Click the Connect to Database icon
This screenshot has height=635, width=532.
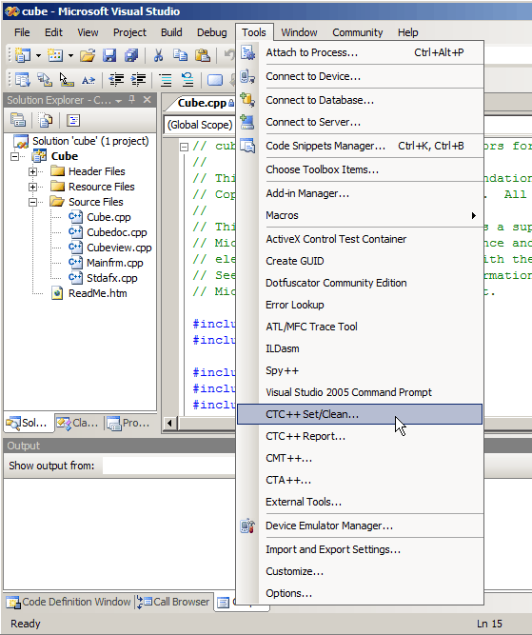(247, 100)
